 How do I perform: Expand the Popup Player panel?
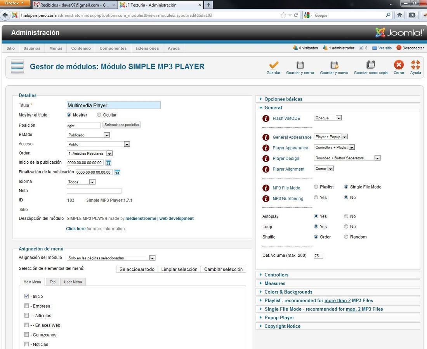point(338,318)
